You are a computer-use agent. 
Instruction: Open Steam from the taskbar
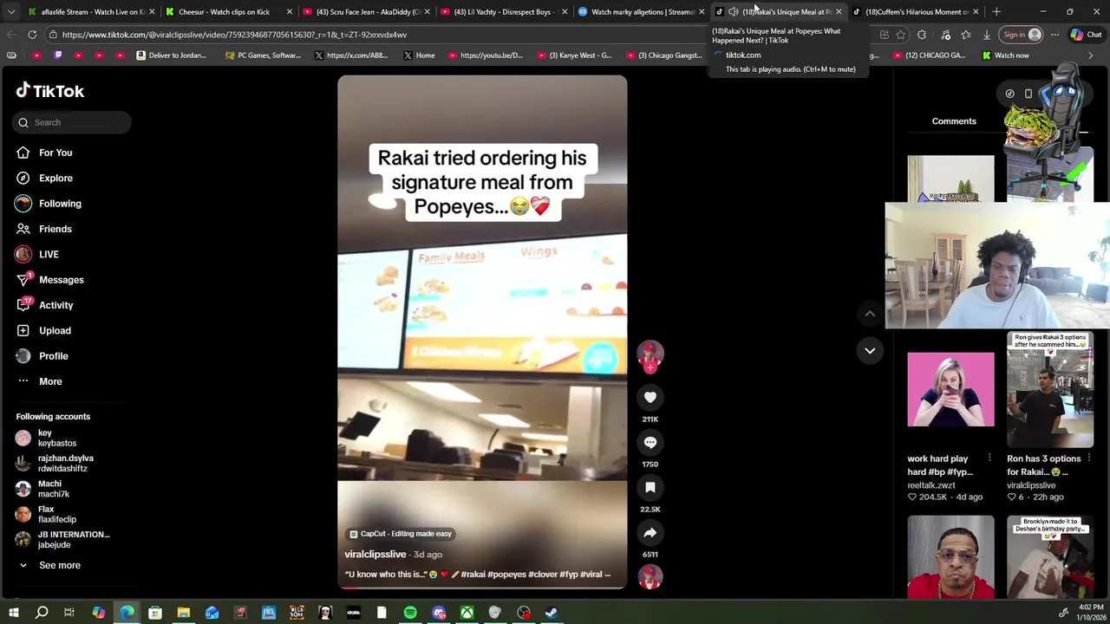tap(552, 613)
